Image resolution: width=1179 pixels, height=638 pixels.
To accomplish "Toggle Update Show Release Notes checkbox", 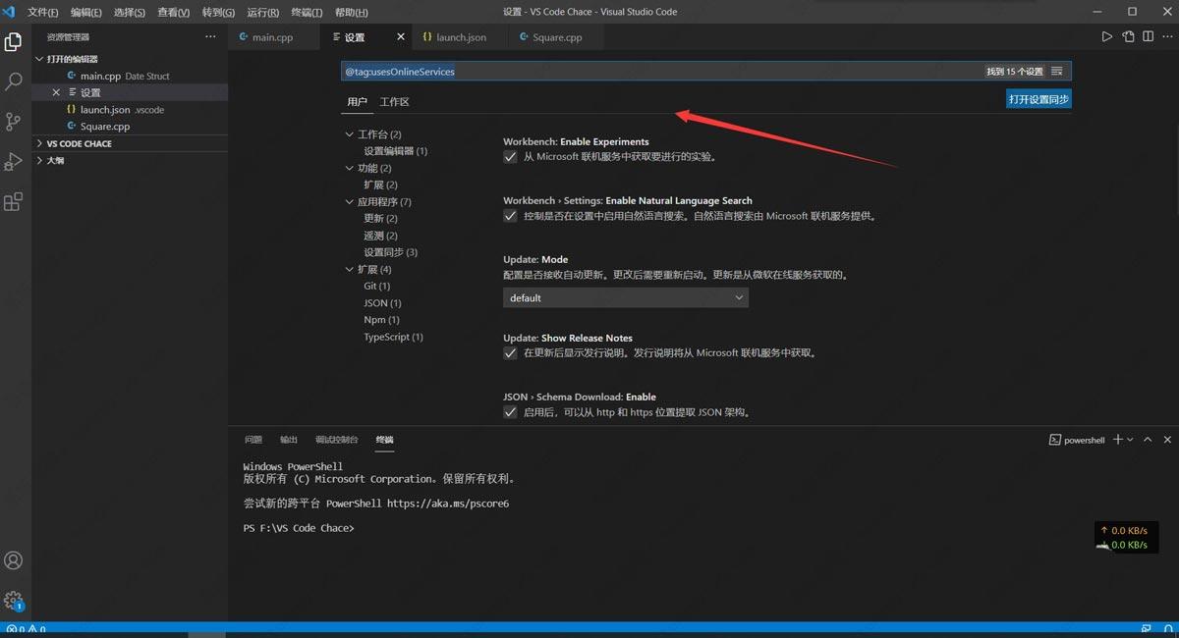I will [x=510, y=353].
